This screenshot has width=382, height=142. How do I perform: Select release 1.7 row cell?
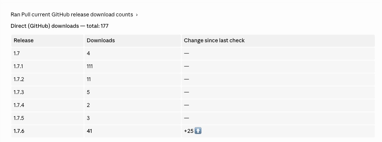(48, 53)
